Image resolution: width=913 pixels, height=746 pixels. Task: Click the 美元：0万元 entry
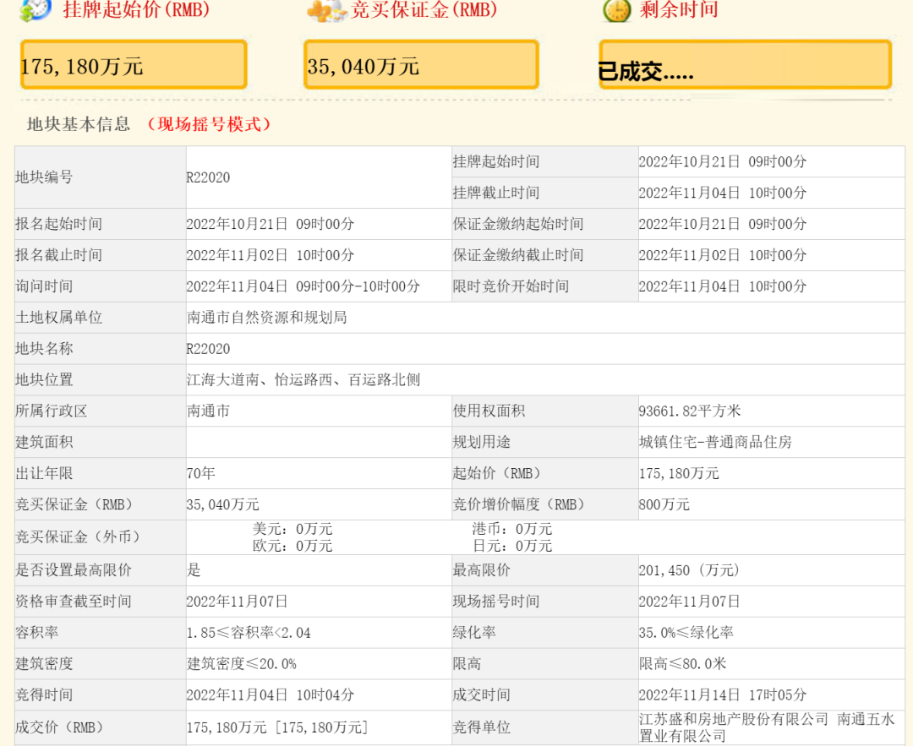click(292, 529)
